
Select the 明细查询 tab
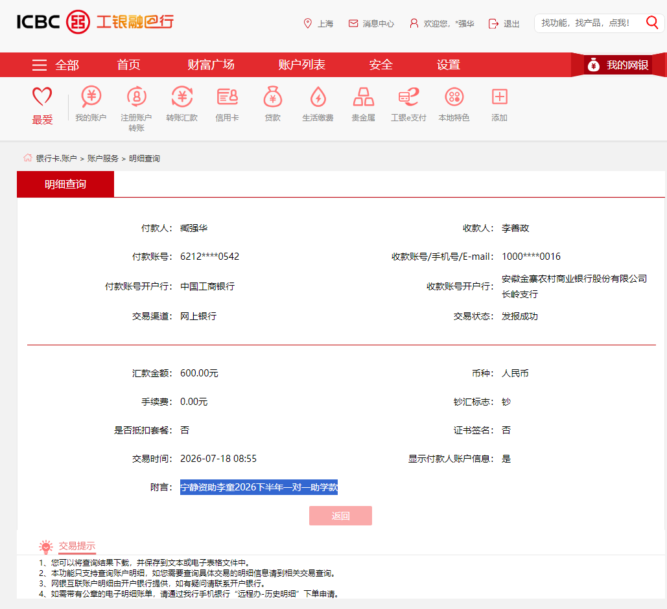click(65, 184)
